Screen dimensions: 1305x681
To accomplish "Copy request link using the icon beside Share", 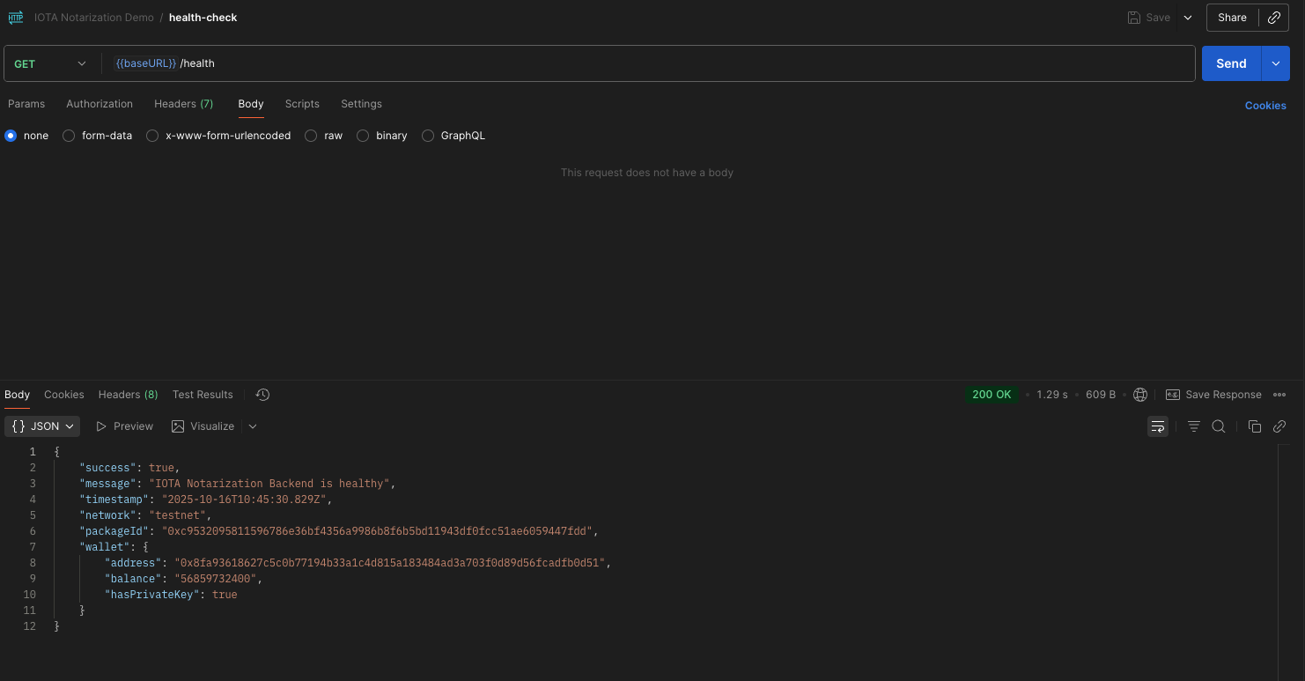I will coord(1274,18).
